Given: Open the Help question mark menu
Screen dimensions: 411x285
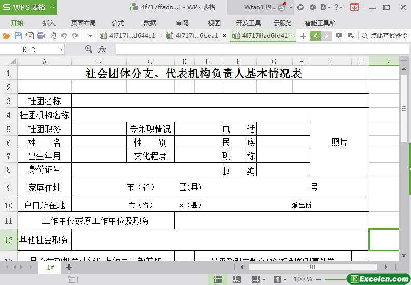Looking at the screenshot, I should click(338, 7).
